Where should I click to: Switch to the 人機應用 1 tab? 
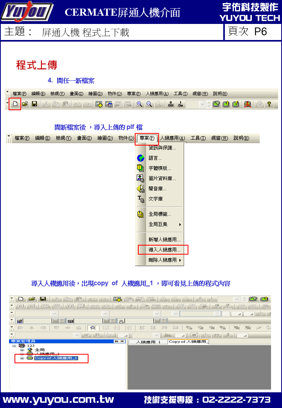148,342
